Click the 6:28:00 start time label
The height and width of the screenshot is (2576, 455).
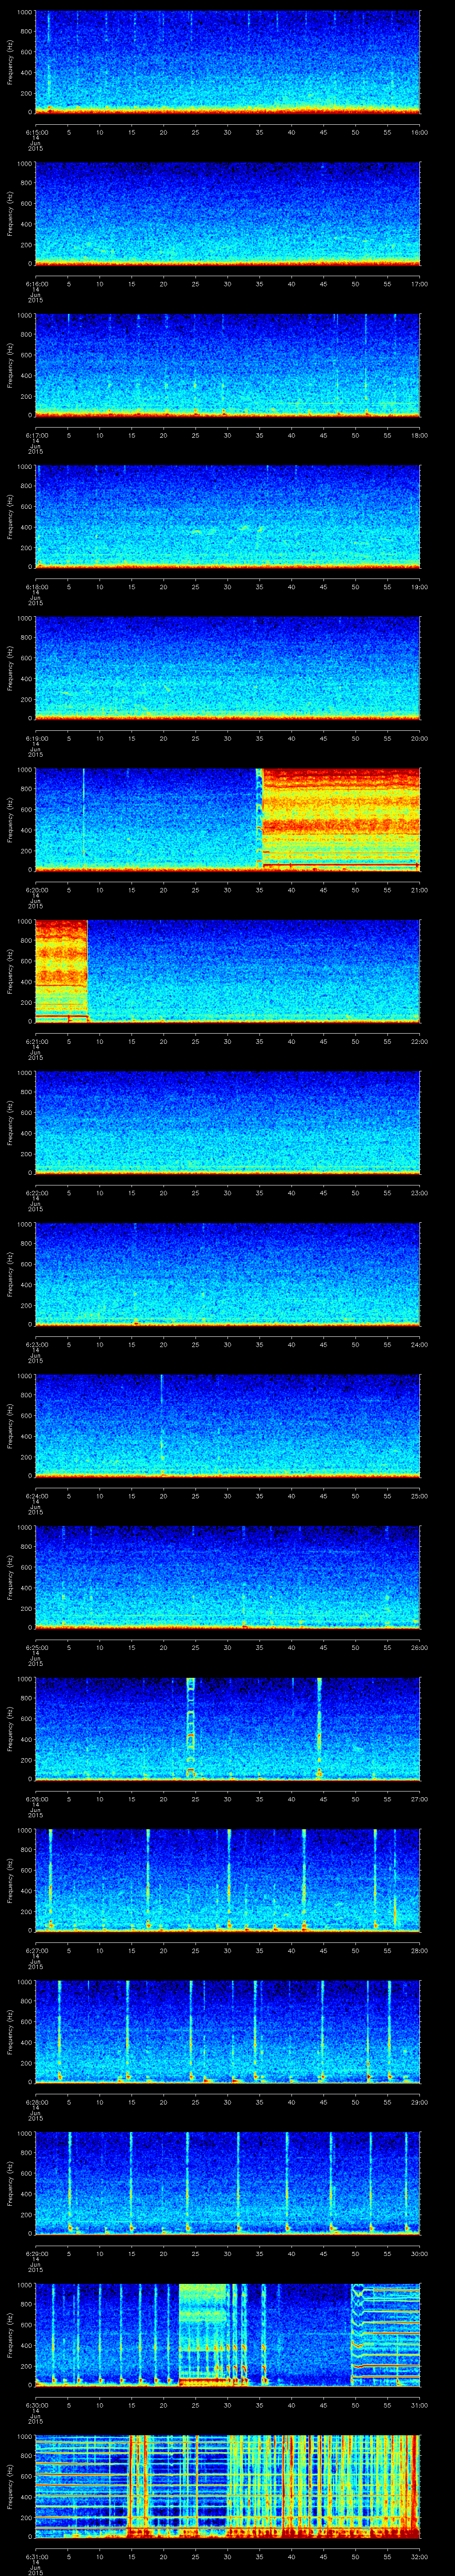36,2102
